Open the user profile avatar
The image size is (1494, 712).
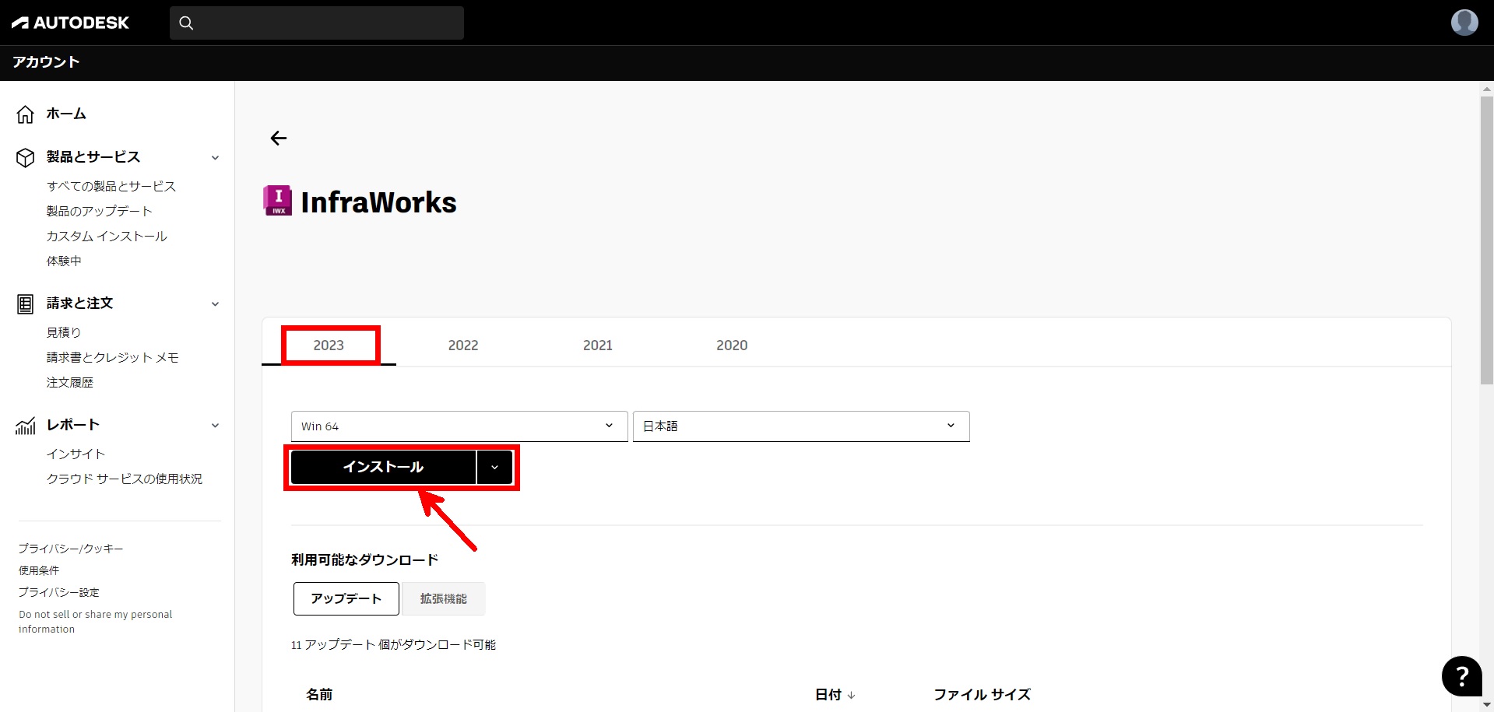(x=1464, y=22)
